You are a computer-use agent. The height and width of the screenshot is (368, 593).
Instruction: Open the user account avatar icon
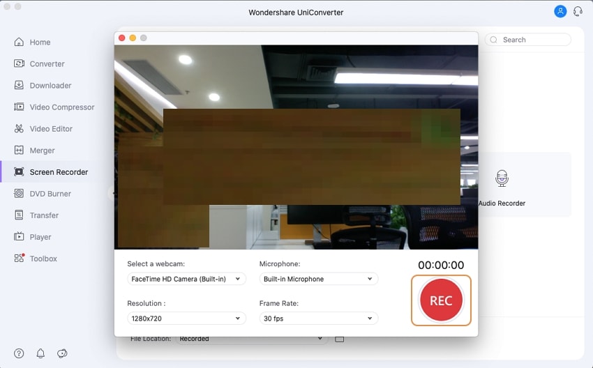tap(560, 11)
